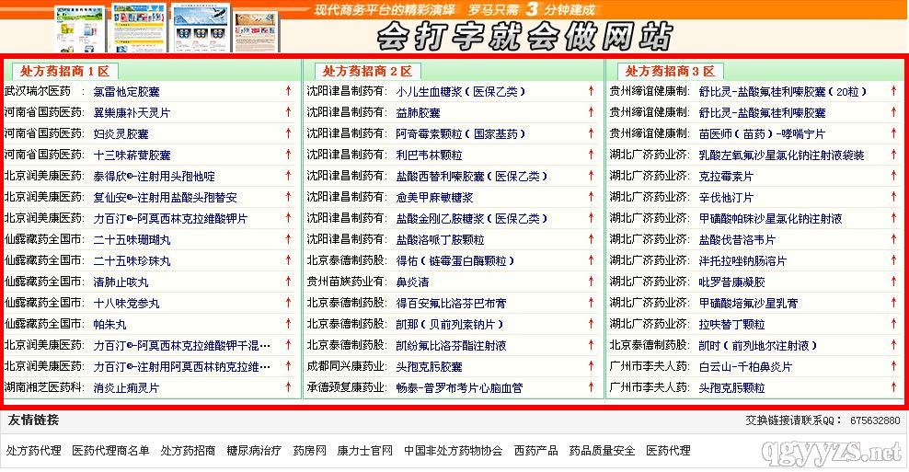Select the 处方药招商 2 区 section header

pos(368,71)
